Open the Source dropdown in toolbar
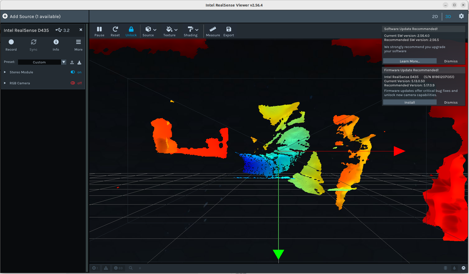The height and width of the screenshot is (274, 469). tap(149, 32)
